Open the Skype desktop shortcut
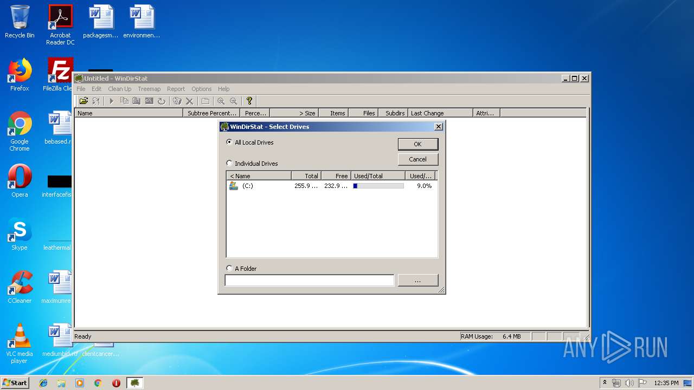 tap(20, 234)
